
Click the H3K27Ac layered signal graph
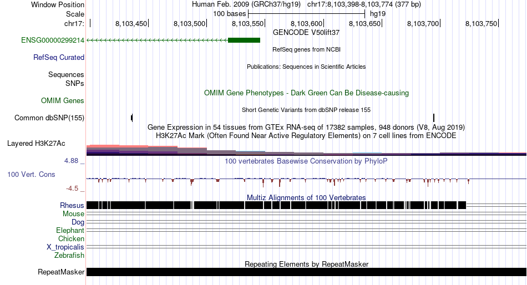[x=306, y=150]
